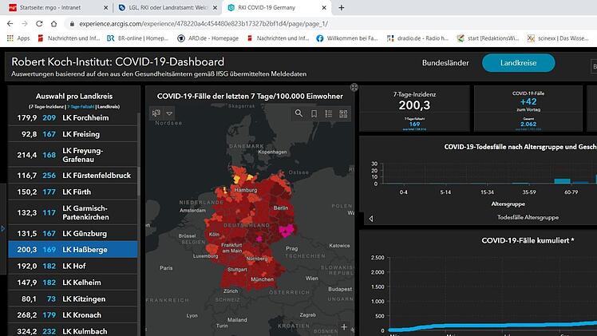
Task: Select LK Forchheim in list
Action: coord(73,117)
